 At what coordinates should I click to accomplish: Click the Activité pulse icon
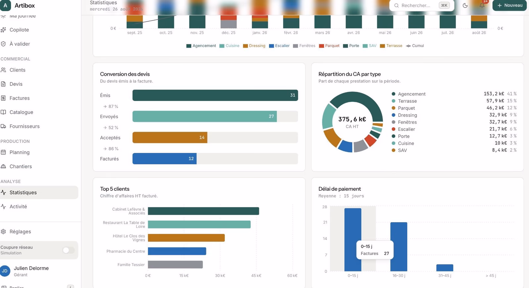tap(3, 207)
